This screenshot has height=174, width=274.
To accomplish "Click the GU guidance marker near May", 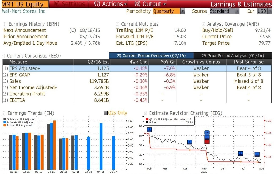I will pyautogui.click(x=207, y=133).
